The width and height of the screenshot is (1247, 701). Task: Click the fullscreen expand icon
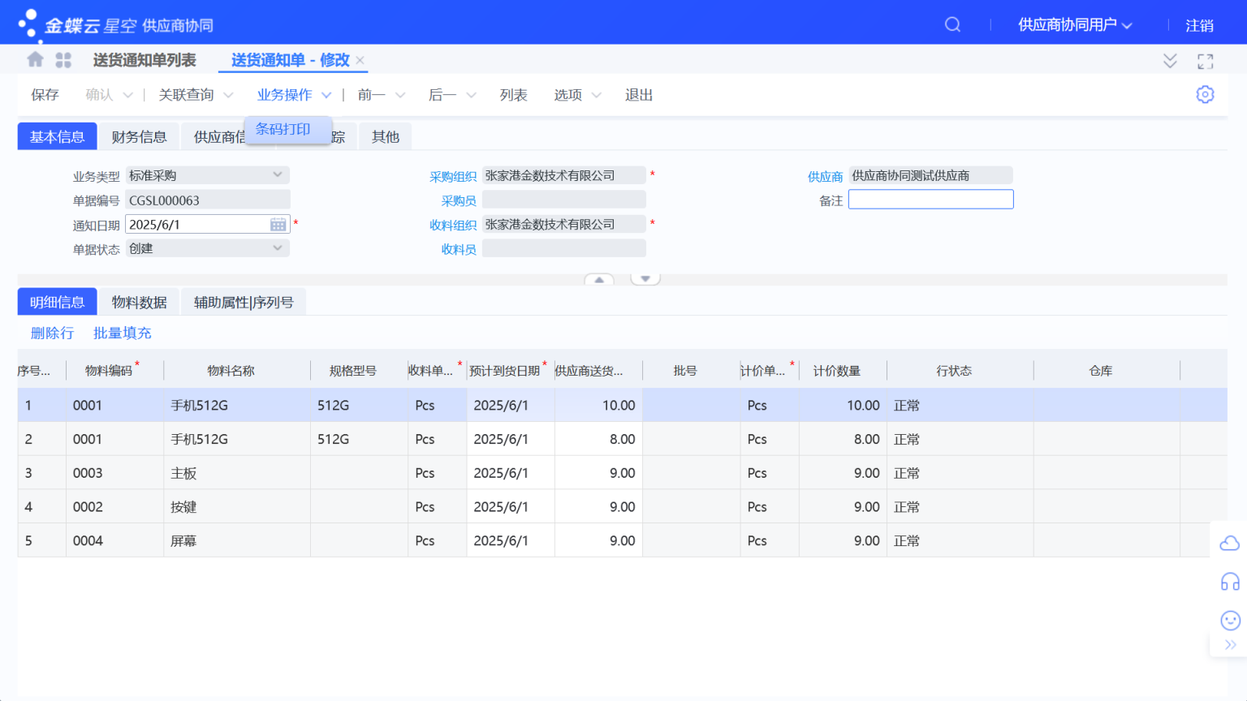click(1205, 60)
